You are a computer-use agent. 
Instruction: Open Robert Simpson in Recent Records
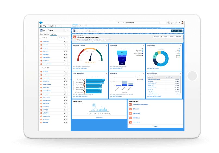pyautogui.click(x=136, y=113)
